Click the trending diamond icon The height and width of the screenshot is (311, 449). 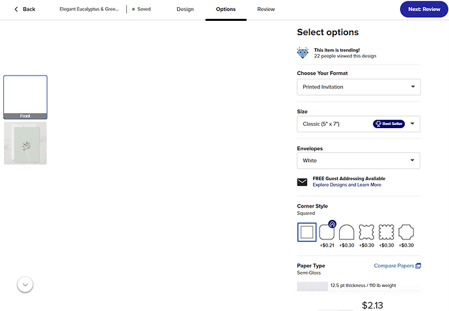coord(303,53)
